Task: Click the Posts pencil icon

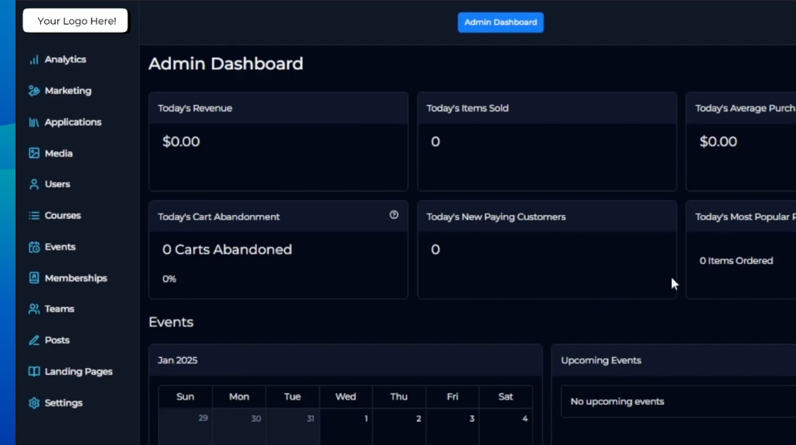Action: (x=34, y=340)
